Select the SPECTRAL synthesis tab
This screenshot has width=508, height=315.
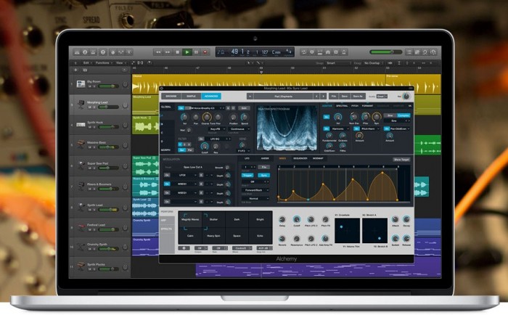coord(342,106)
